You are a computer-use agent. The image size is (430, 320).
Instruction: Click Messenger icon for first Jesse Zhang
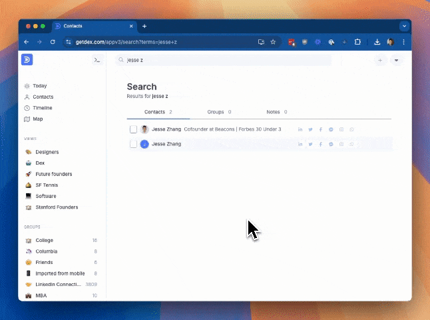point(331,129)
